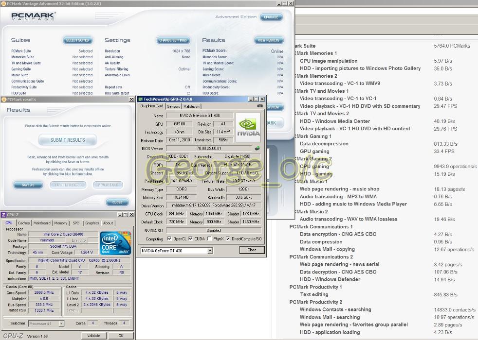Click the Export to Excel button
The width and height of the screenshot is (478, 340).
pos(68,185)
